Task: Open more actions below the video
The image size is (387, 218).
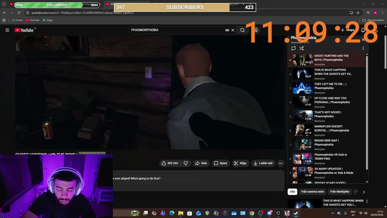Action: tap(281, 163)
